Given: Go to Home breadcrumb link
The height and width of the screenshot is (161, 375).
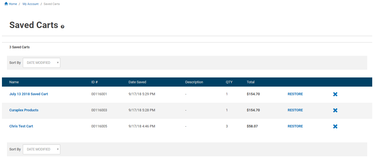Looking at the screenshot, I should 13,4.
